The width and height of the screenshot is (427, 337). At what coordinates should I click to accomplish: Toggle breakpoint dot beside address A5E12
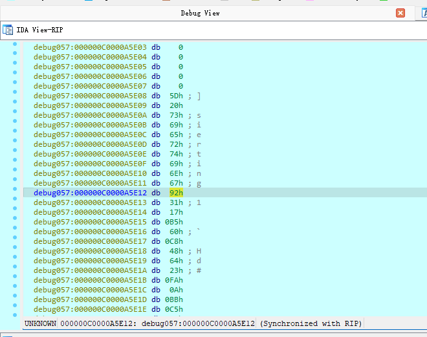click(x=15, y=189)
